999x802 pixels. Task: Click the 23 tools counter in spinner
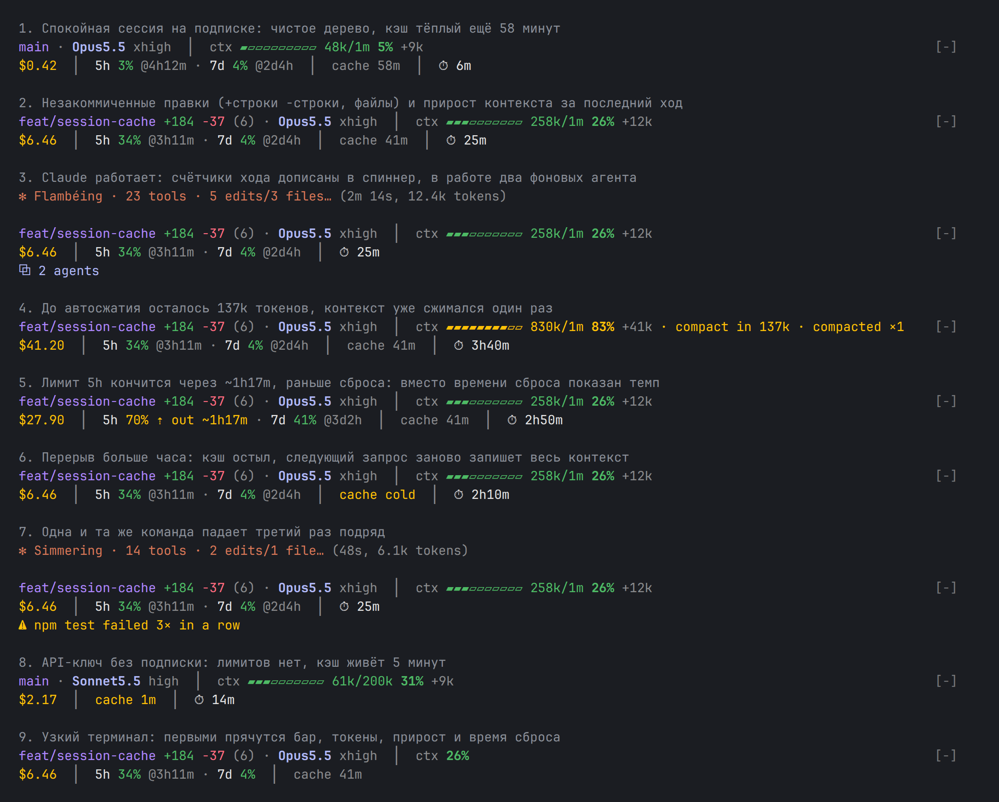point(156,196)
